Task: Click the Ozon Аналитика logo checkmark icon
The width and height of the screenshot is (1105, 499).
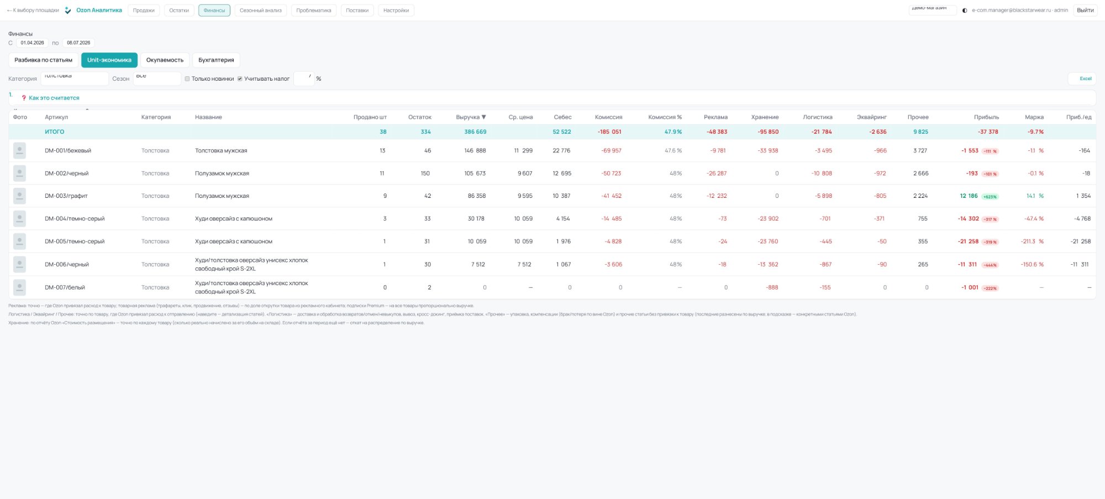Action: [68, 10]
